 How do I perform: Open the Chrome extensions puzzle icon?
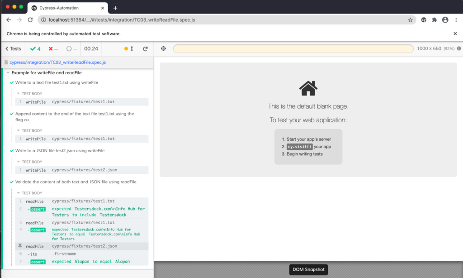[435, 20]
